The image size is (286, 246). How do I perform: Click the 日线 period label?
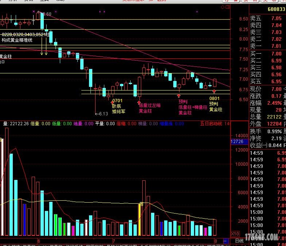[239, 241]
